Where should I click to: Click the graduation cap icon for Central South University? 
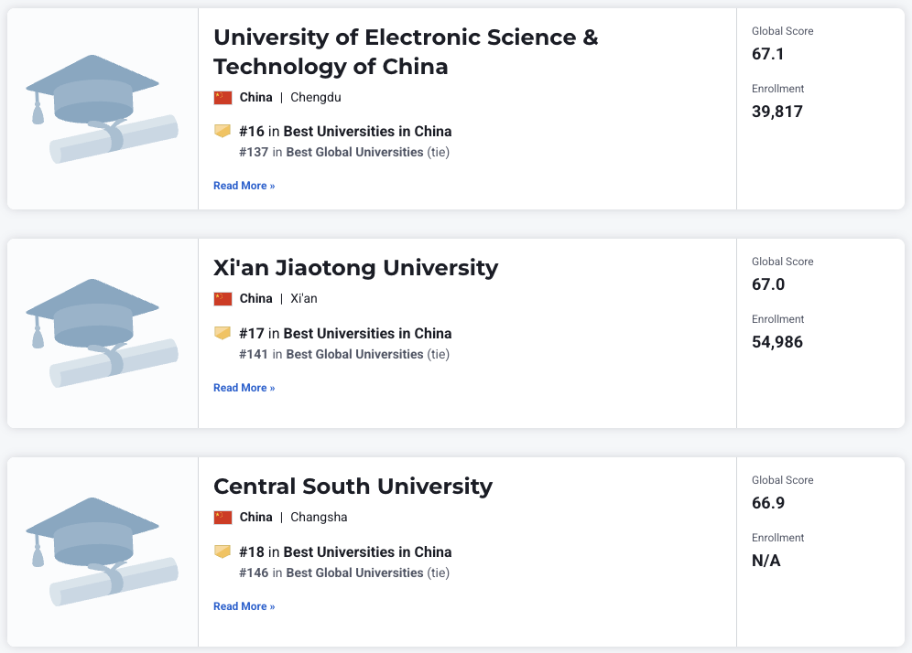tap(101, 551)
